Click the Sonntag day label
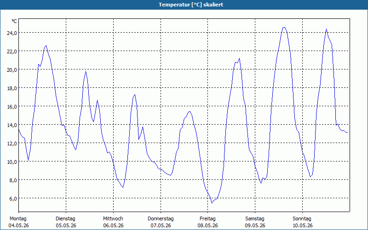Screen dimensions: 368x230 tap(302, 219)
